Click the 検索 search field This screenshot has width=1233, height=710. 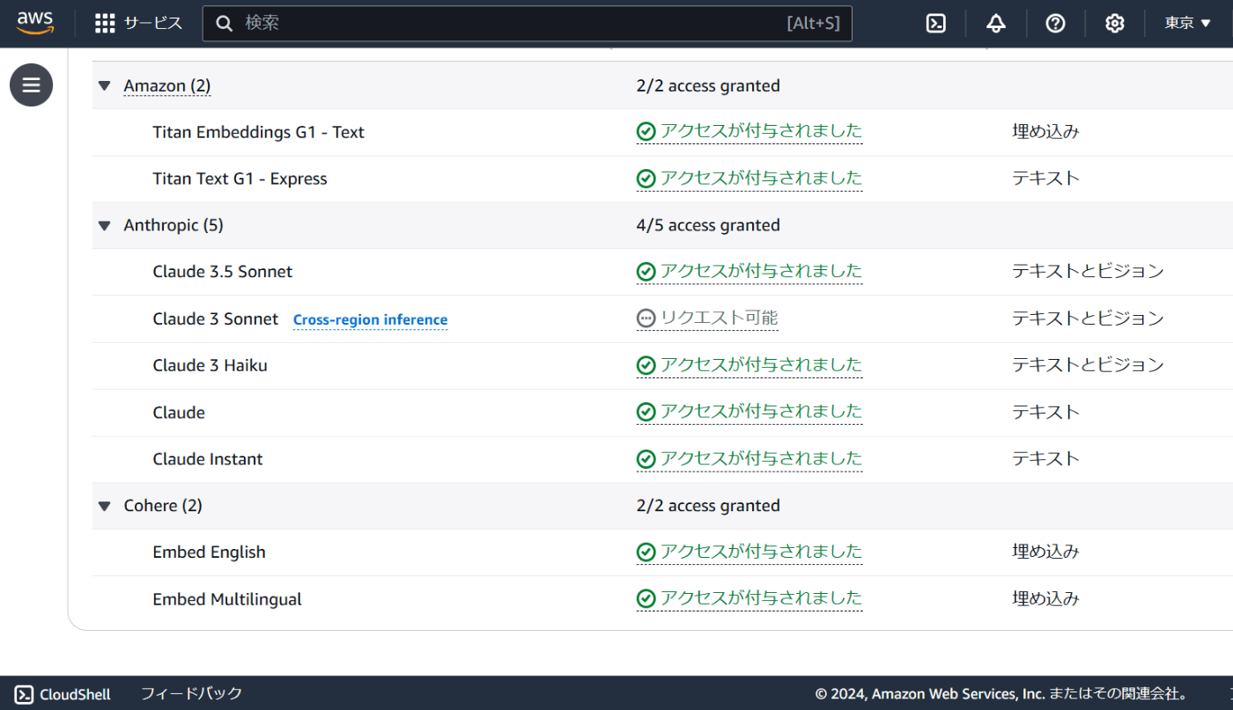click(x=528, y=24)
